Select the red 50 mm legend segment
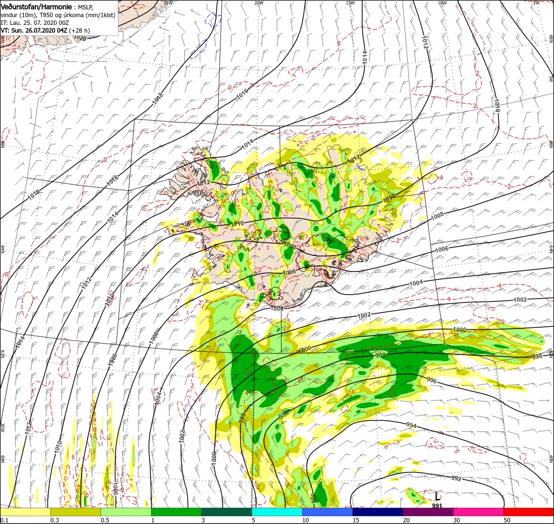This screenshot has height=524, width=554. [529, 512]
